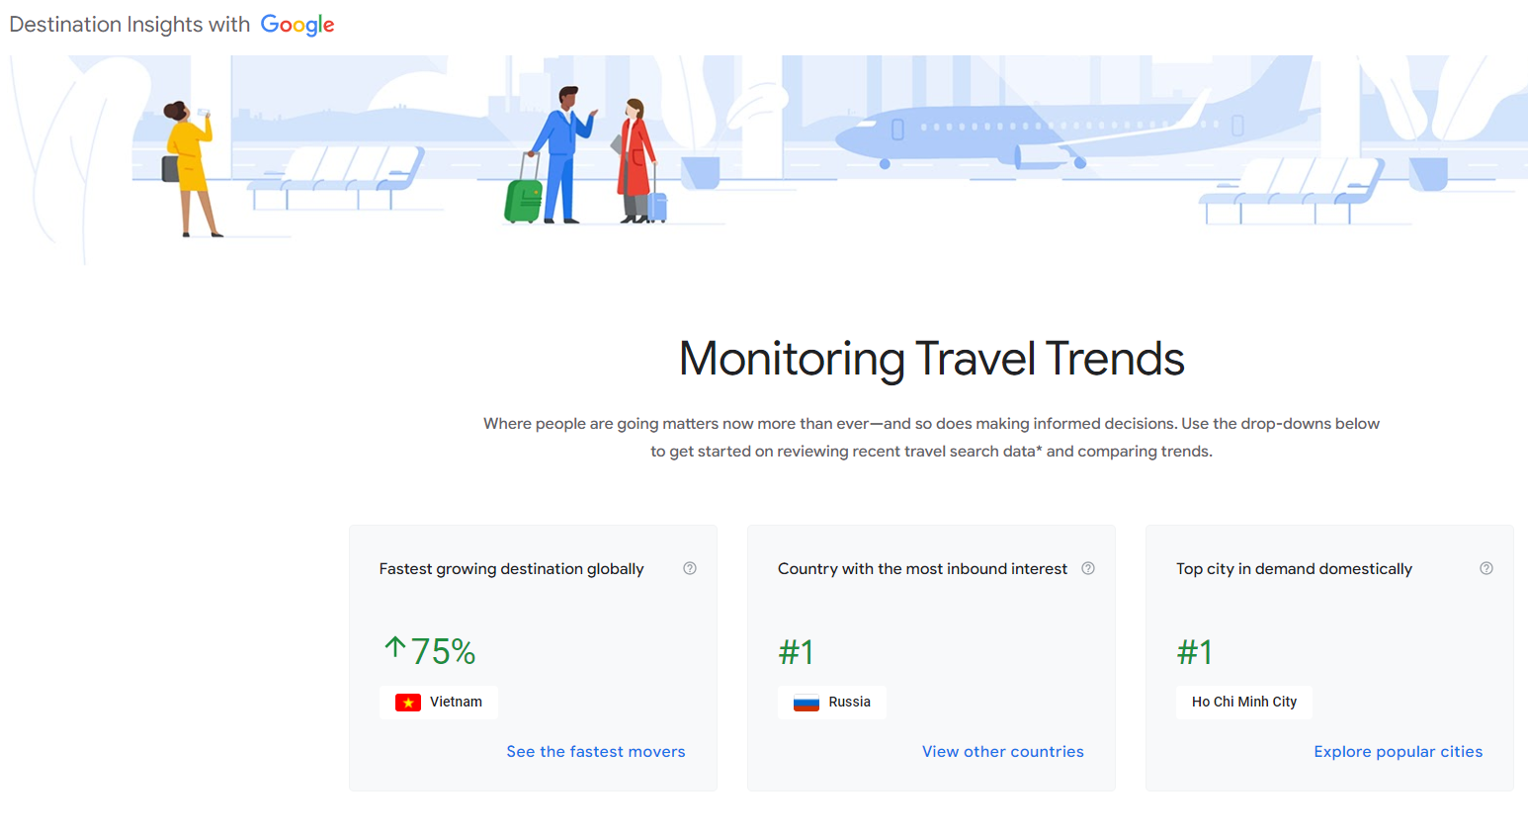Show help for Top city in demand domestically
1528x831 pixels.
point(1486,568)
